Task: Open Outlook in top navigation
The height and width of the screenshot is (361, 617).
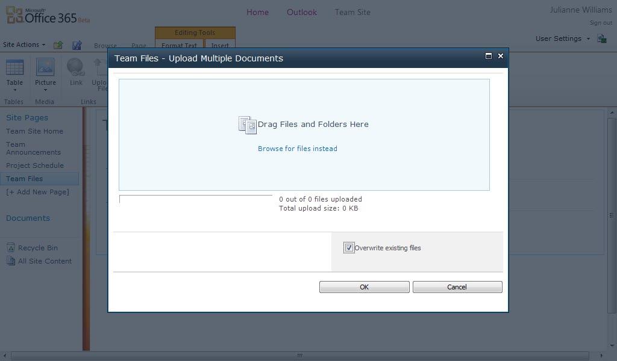Action: point(302,12)
